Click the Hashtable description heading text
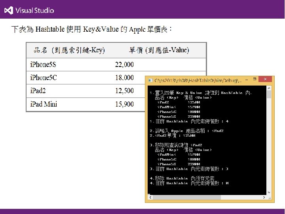 point(91,29)
